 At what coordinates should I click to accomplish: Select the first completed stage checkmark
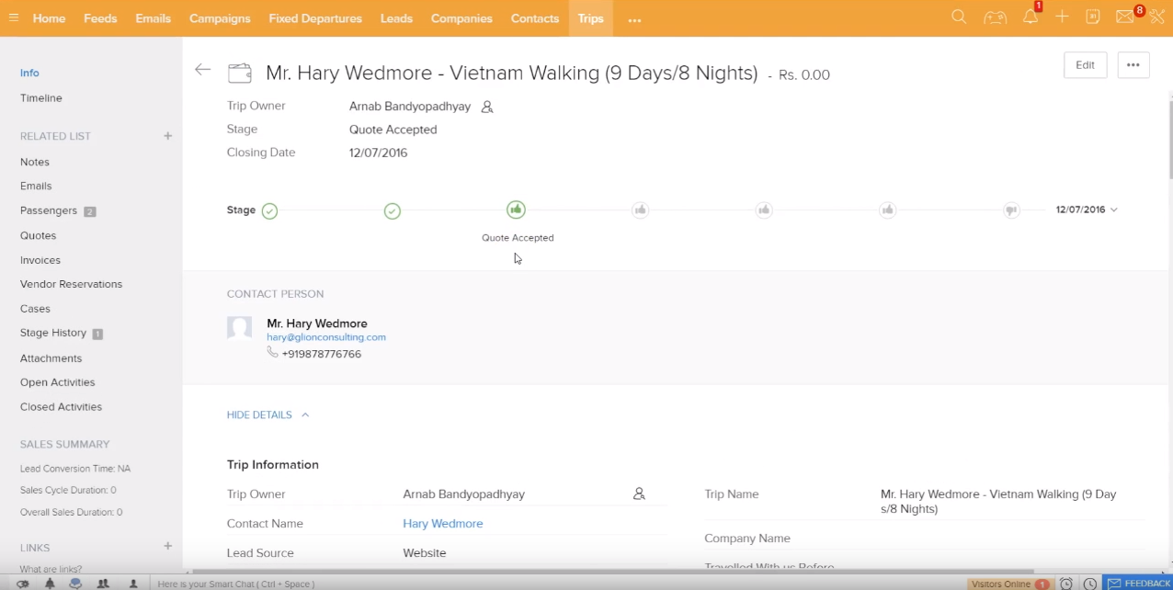tap(269, 211)
